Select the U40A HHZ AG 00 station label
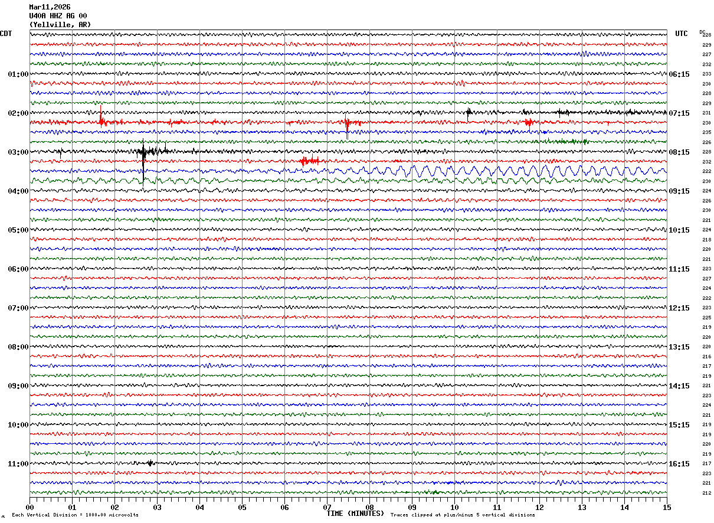Viewport: 714px width, 523px height. pyautogui.click(x=58, y=16)
